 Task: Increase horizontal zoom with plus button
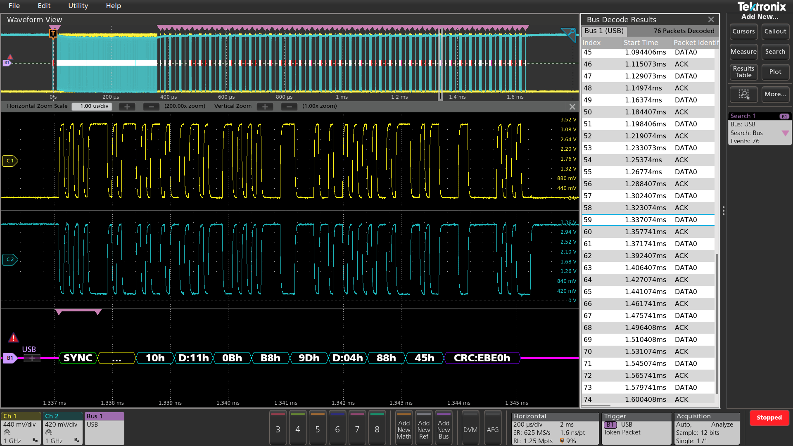point(127,107)
